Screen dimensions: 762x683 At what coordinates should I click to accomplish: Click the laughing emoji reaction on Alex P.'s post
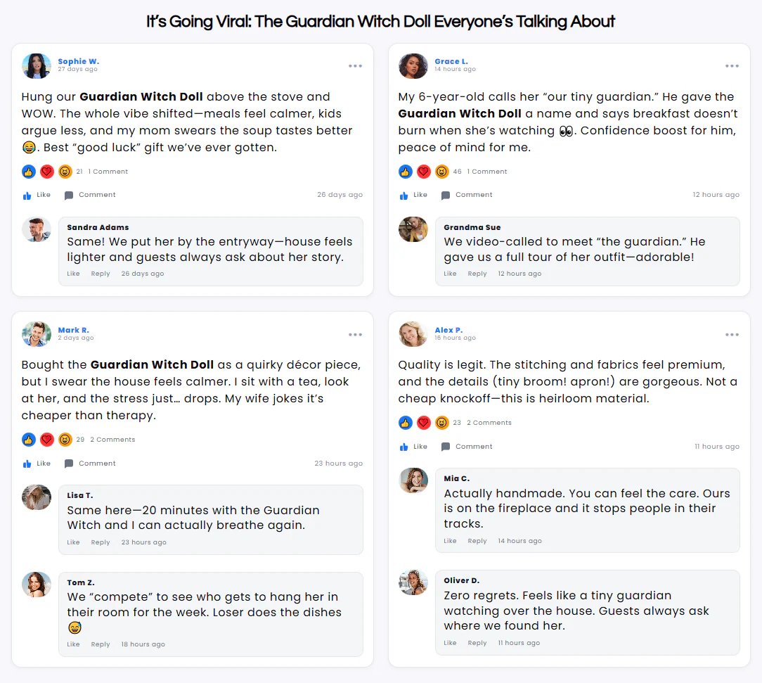pyautogui.click(x=442, y=423)
